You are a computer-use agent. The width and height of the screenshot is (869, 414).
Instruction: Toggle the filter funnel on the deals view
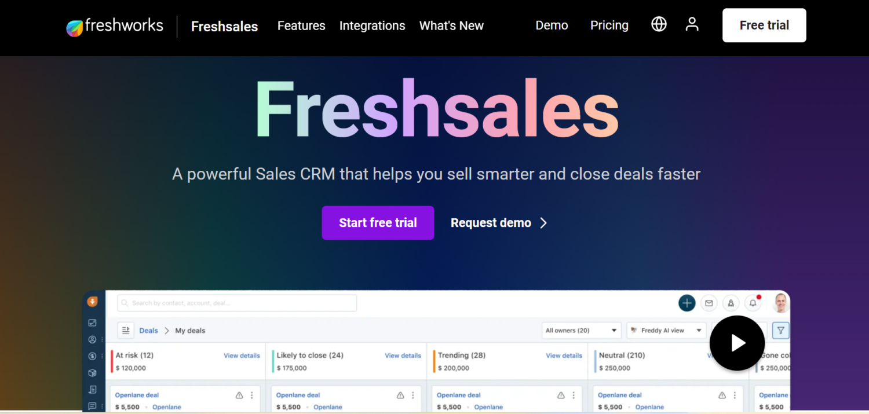pyautogui.click(x=780, y=330)
